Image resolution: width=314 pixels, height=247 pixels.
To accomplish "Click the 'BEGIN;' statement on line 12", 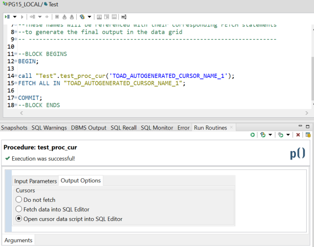I will point(28,61).
